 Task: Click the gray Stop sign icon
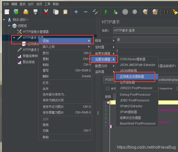[125, 12]
